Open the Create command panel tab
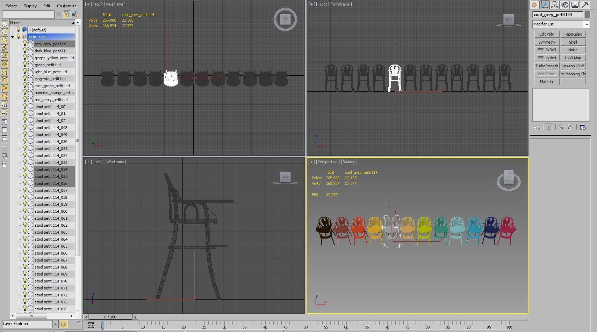The width and height of the screenshot is (597, 332). (x=534, y=5)
